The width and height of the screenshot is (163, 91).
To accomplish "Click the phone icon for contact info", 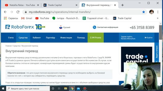I will coord(94,27).
